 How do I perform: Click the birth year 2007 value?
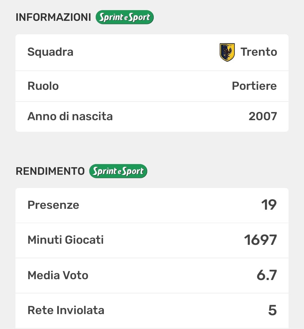pyautogui.click(x=263, y=116)
